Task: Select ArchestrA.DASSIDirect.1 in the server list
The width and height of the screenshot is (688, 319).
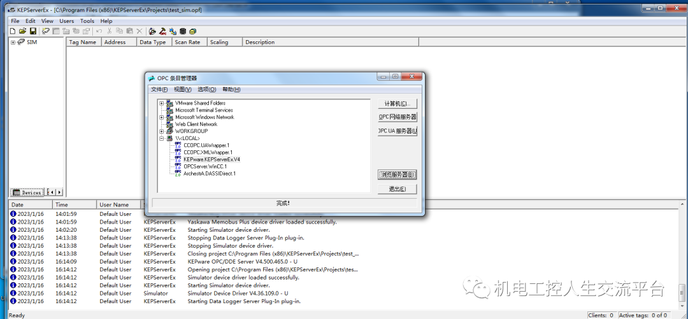Action: pos(209,173)
